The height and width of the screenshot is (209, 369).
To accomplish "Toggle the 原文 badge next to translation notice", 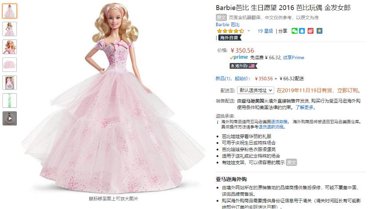I will [221, 17].
